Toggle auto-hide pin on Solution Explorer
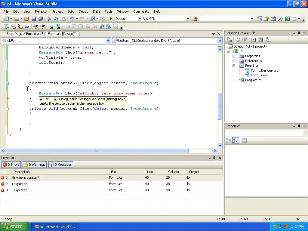This screenshot has width=308, height=231. pyautogui.click(x=299, y=33)
